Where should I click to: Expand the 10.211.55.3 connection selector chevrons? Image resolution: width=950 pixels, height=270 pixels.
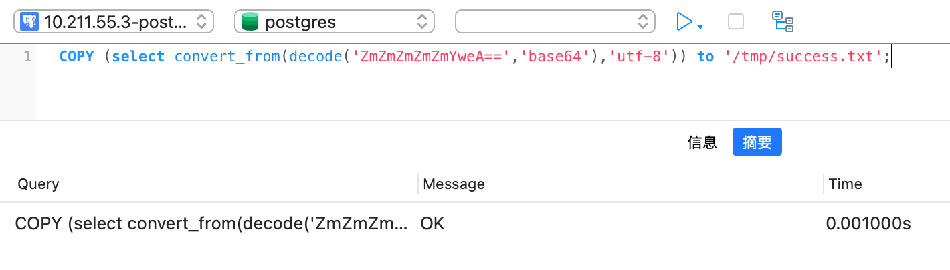click(x=201, y=22)
